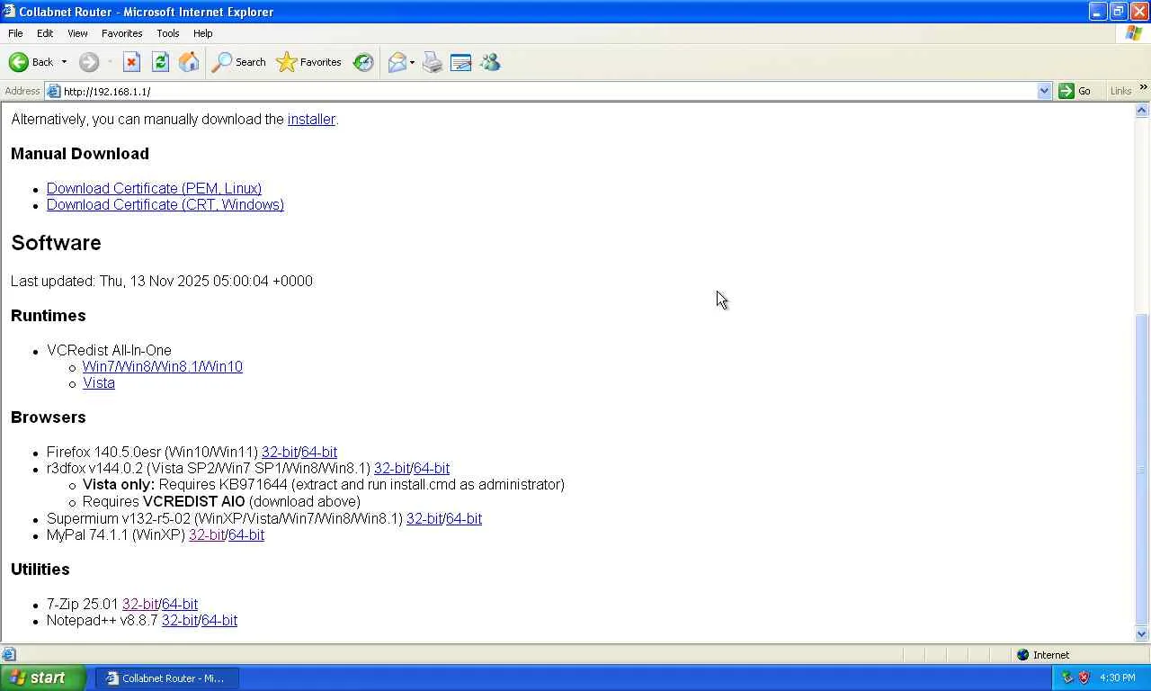
Task: Open the File menu
Action: (x=15, y=33)
